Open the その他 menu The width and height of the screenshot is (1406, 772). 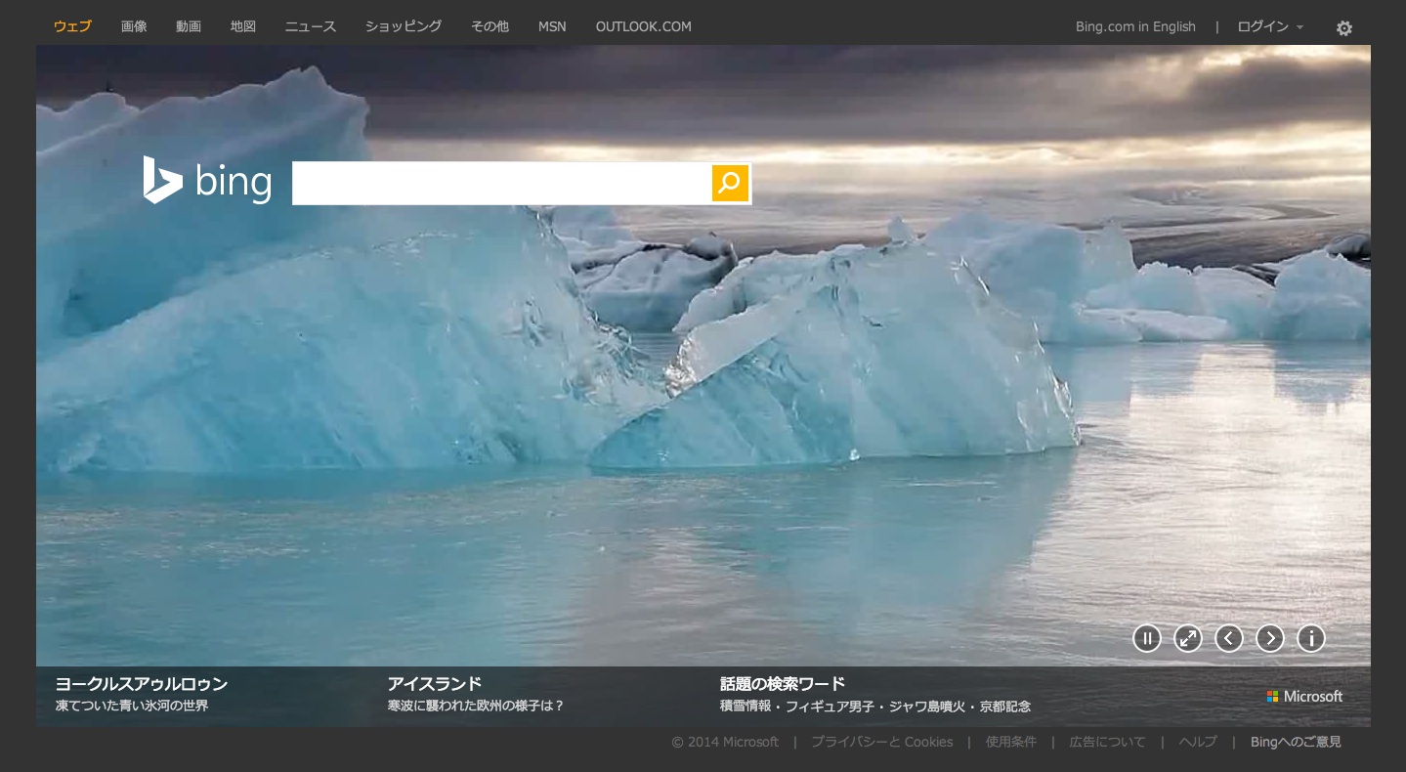click(x=490, y=26)
